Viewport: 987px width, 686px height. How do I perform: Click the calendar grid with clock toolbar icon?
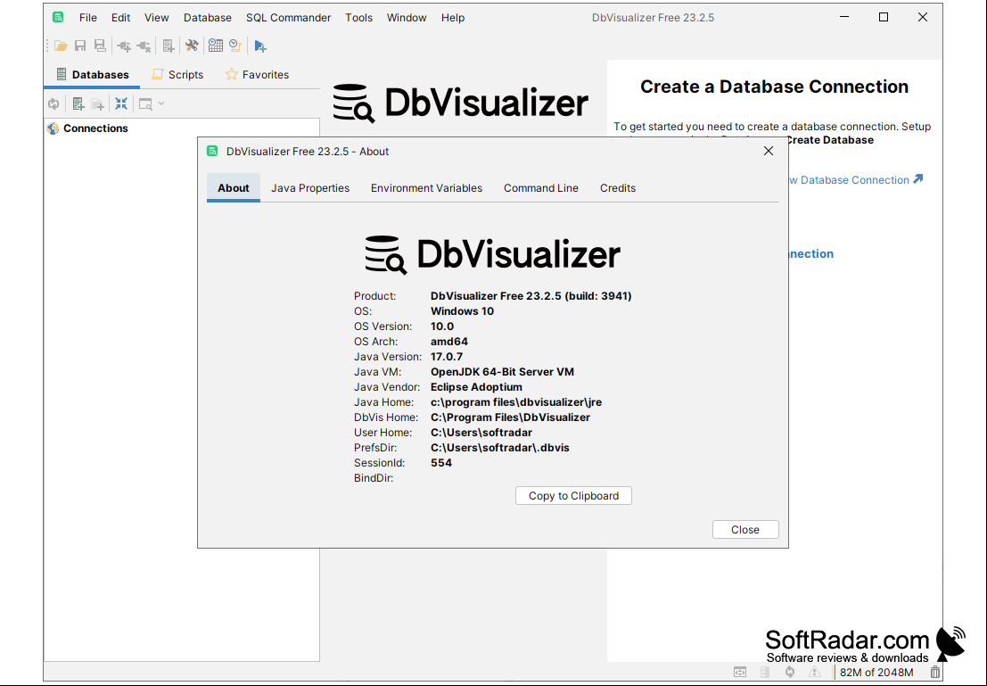215,45
